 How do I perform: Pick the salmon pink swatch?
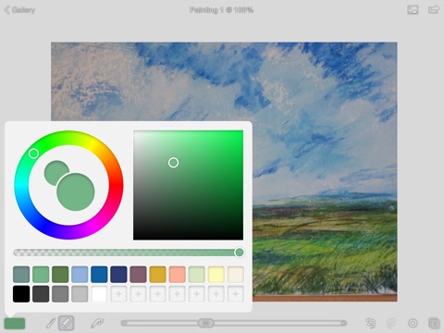pos(177,275)
